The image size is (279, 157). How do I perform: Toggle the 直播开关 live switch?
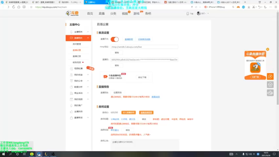pos(115,39)
